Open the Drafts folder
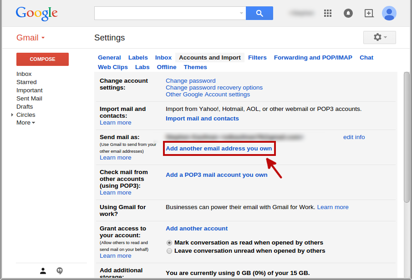 (x=25, y=106)
